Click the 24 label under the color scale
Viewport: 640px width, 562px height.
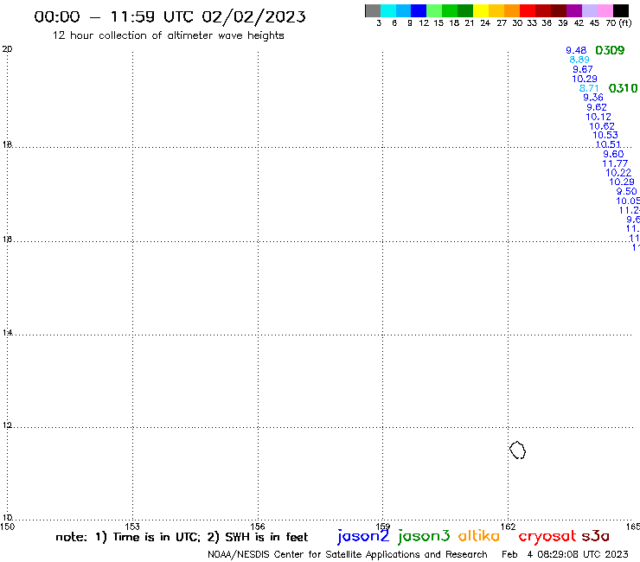pos(485,23)
